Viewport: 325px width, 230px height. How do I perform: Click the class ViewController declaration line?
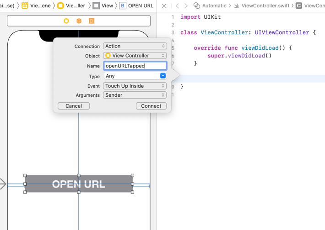(x=248, y=32)
